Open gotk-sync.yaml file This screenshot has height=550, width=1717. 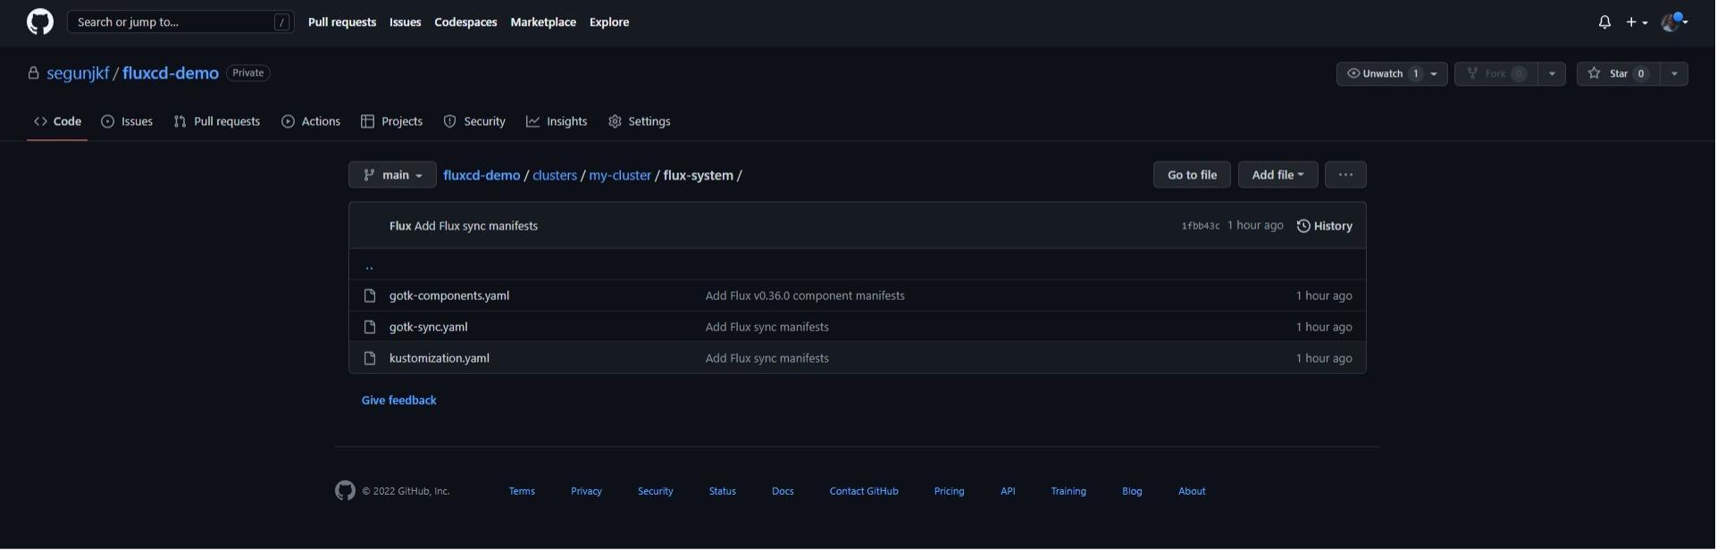click(428, 328)
